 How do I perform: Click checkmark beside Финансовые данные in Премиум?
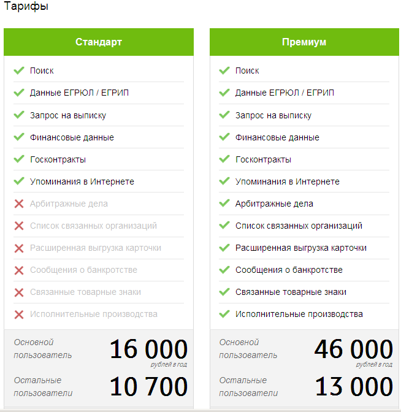pos(224,137)
